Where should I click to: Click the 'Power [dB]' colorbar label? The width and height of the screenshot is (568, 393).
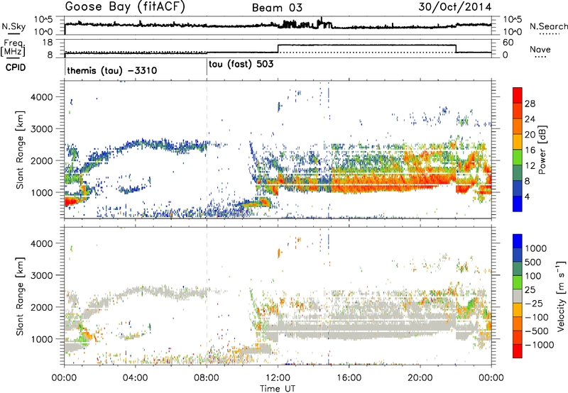(x=542, y=150)
